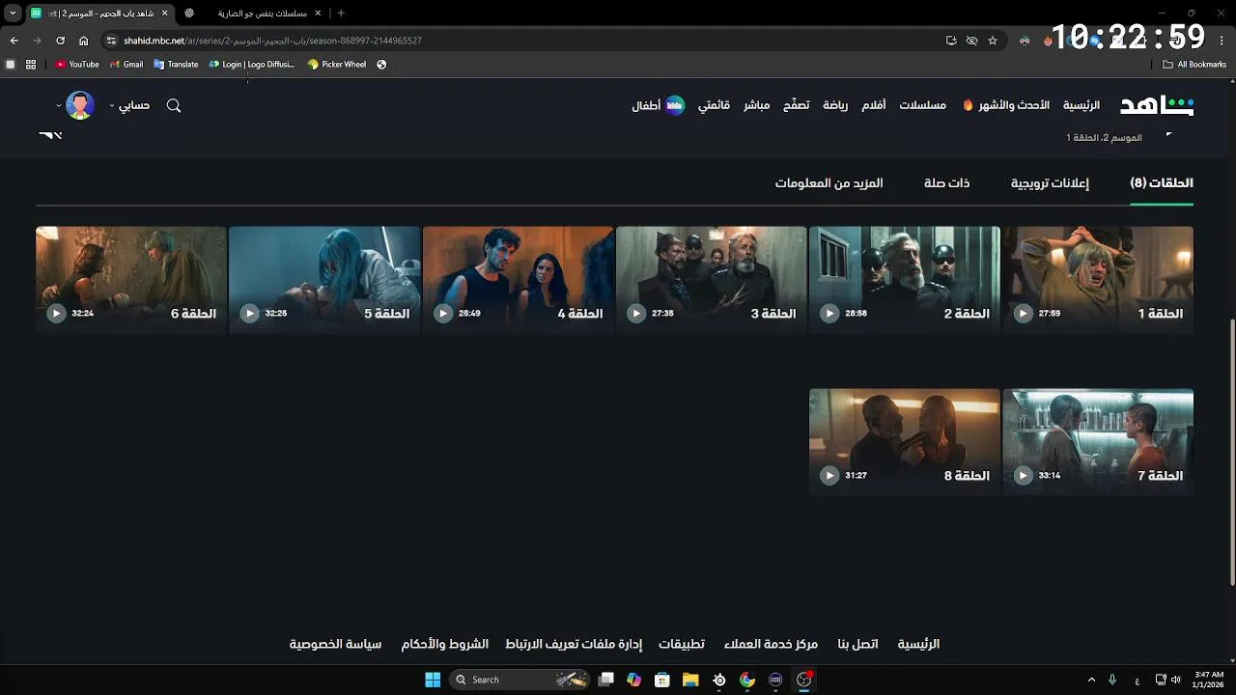Browse the مسلسلات section
This screenshot has width=1236, height=695.
tap(923, 105)
